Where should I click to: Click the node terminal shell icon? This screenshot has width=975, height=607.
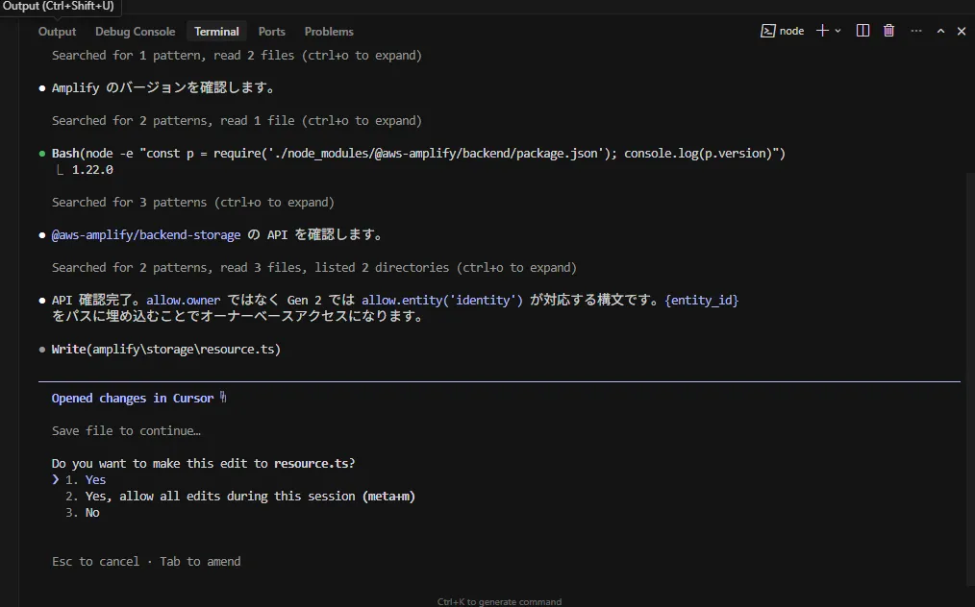click(x=768, y=31)
